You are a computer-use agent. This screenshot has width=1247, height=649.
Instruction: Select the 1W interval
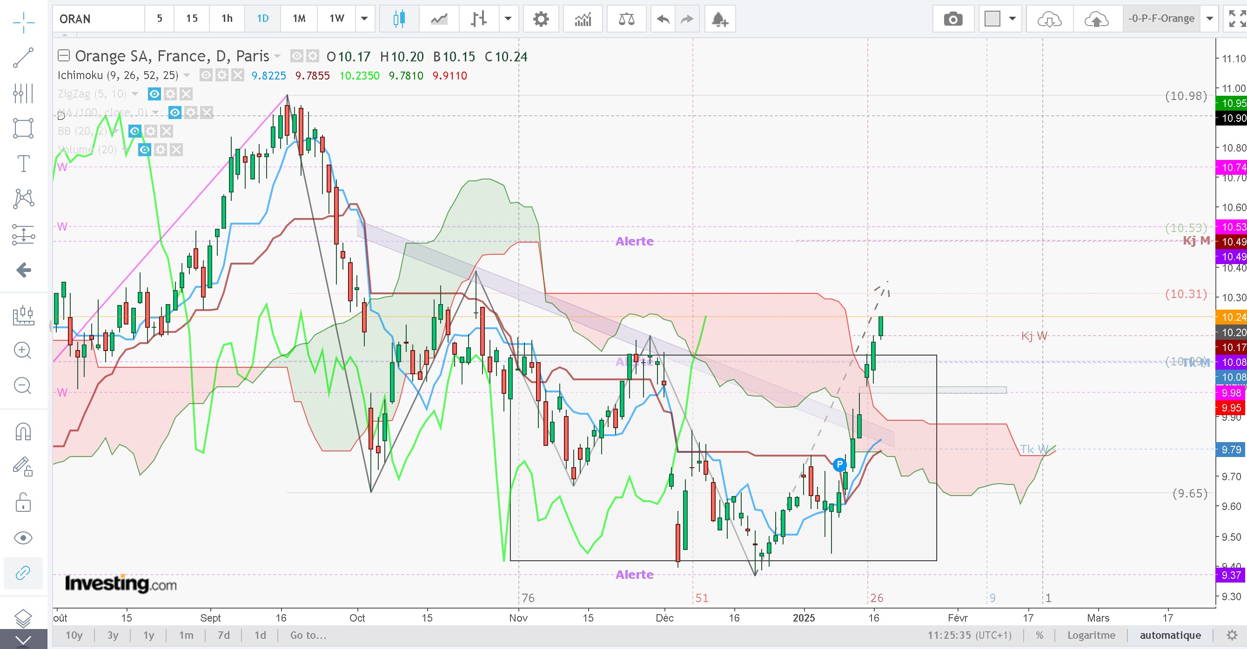point(336,19)
